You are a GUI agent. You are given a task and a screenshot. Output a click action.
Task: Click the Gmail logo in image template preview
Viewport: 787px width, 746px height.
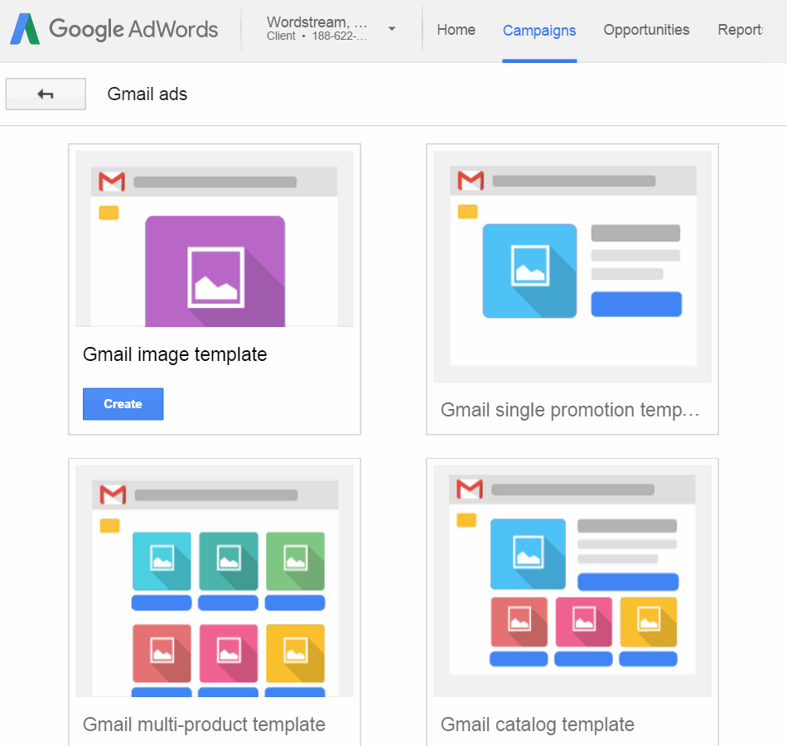tap(112, 181)
